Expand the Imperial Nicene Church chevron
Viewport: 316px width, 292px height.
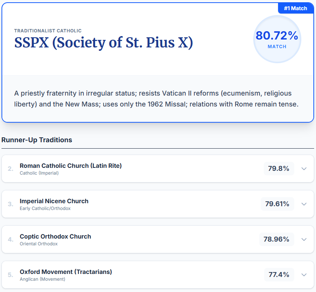304,204
